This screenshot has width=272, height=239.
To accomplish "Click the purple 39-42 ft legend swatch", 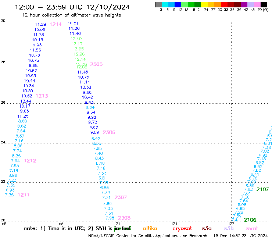I will pyautogui.click(x=244, y=4).
